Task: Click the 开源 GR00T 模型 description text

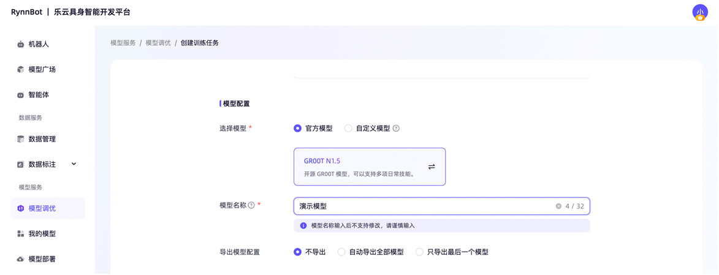Action: [359, 174]
